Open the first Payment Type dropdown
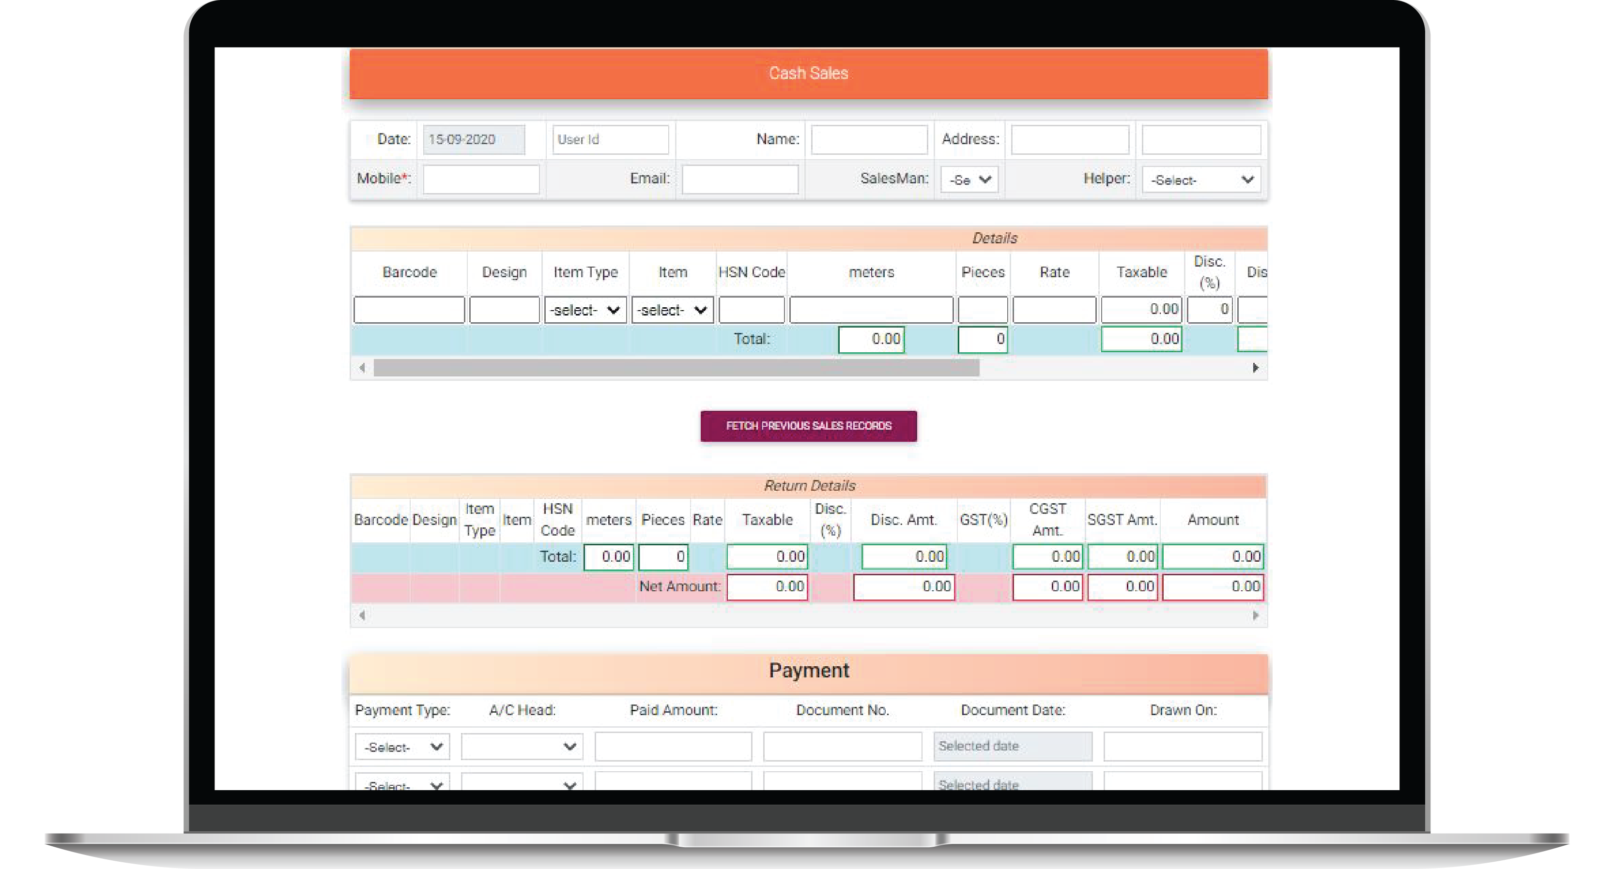Image resolution: width=1614 pixels, height=869 pixels. pyautogui.click(x=402, y=747)
